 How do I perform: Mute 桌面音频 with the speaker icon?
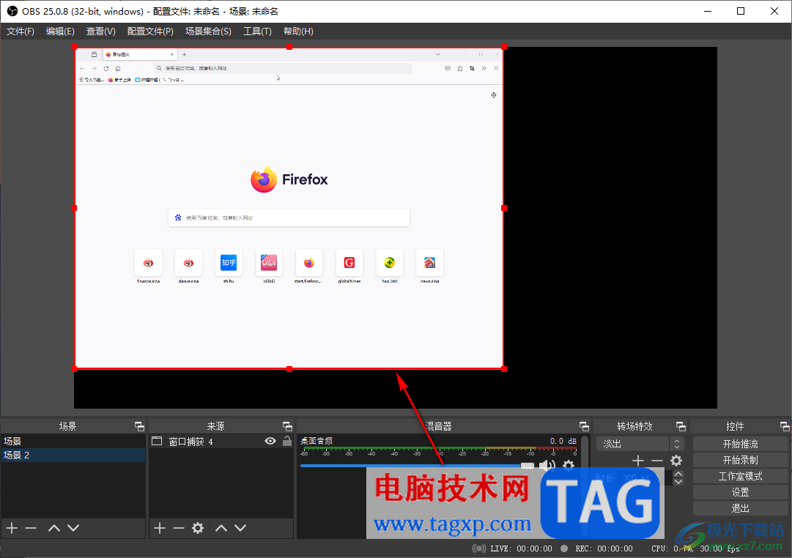coord(547,465)
